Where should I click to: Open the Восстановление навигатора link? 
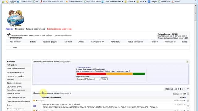tap(59, 29)
